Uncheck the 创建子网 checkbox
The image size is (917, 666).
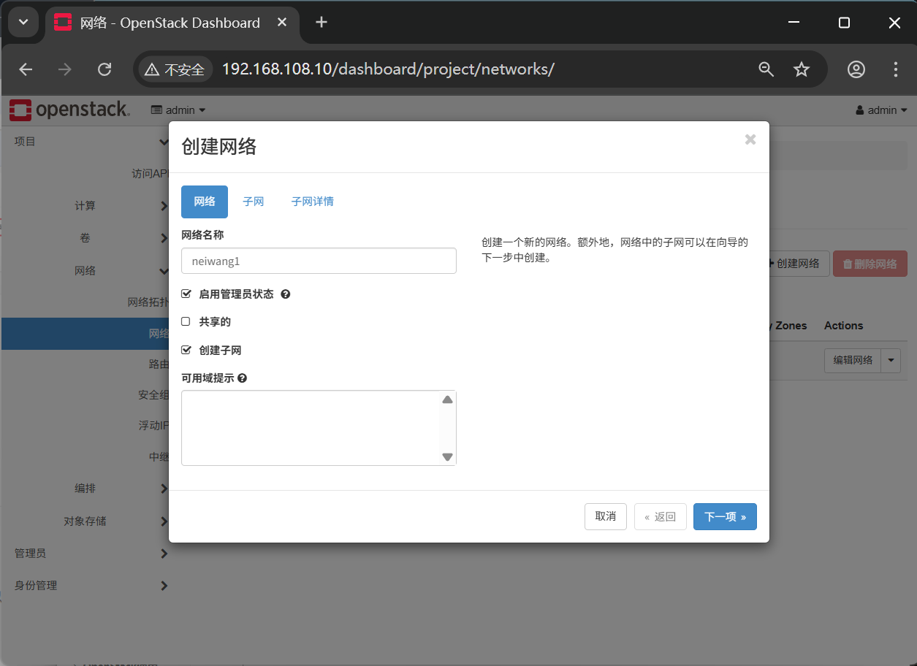pyautogui.click(x=186, y=350)
